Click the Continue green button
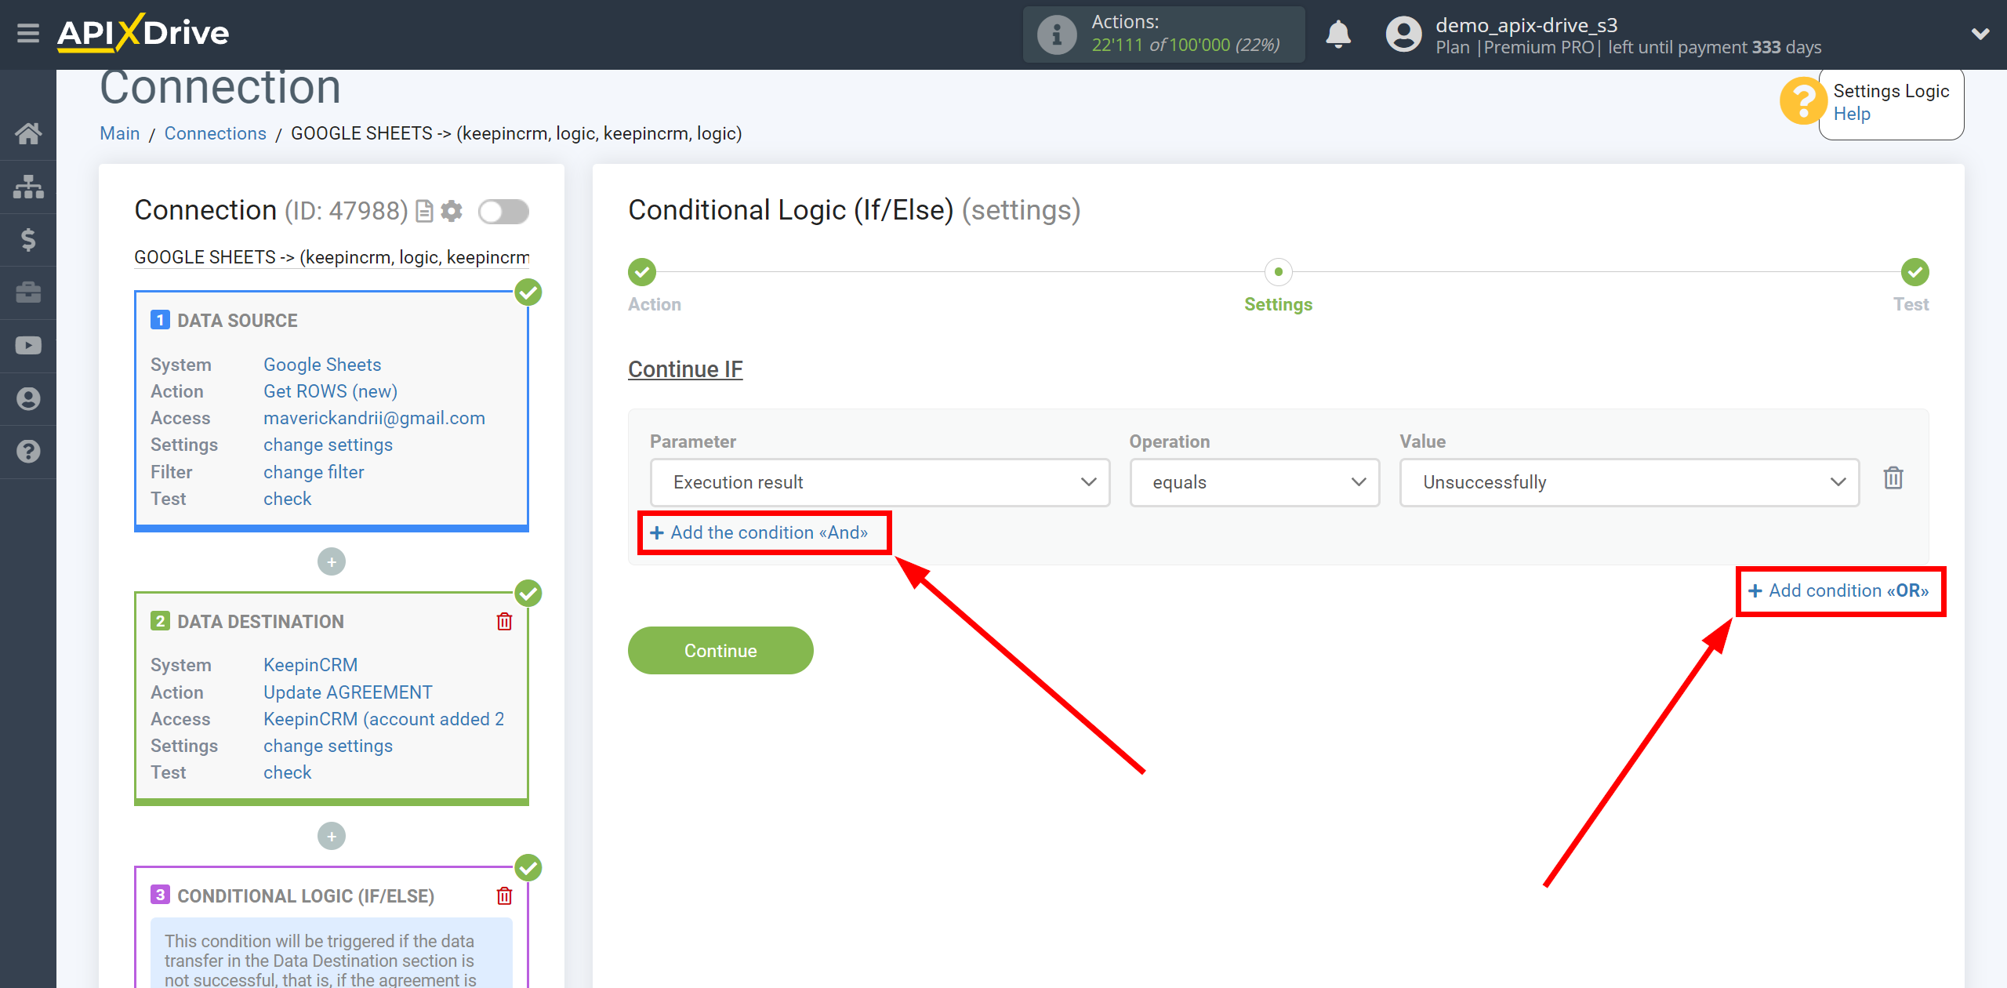Image resolution: width=2007 pixels, height=988 pixels. pyautogui.click(x=720, y=650)
